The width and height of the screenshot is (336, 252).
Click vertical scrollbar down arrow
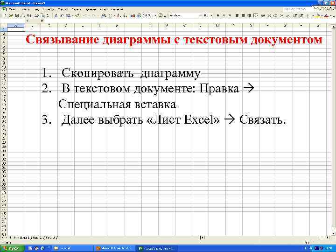[334, 233]
